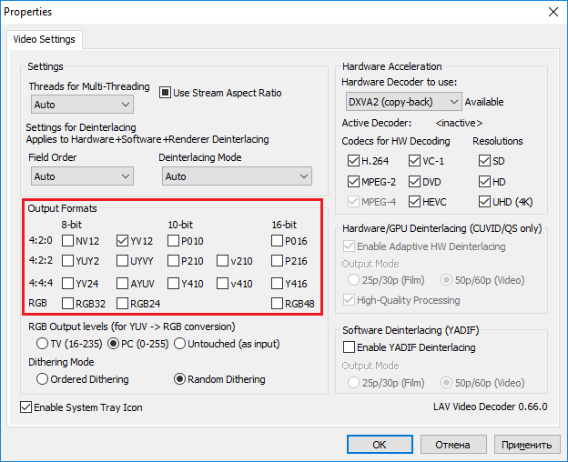568x462 pixels.
Task: Choose Ordered Dithering mode
Action: 42,379
